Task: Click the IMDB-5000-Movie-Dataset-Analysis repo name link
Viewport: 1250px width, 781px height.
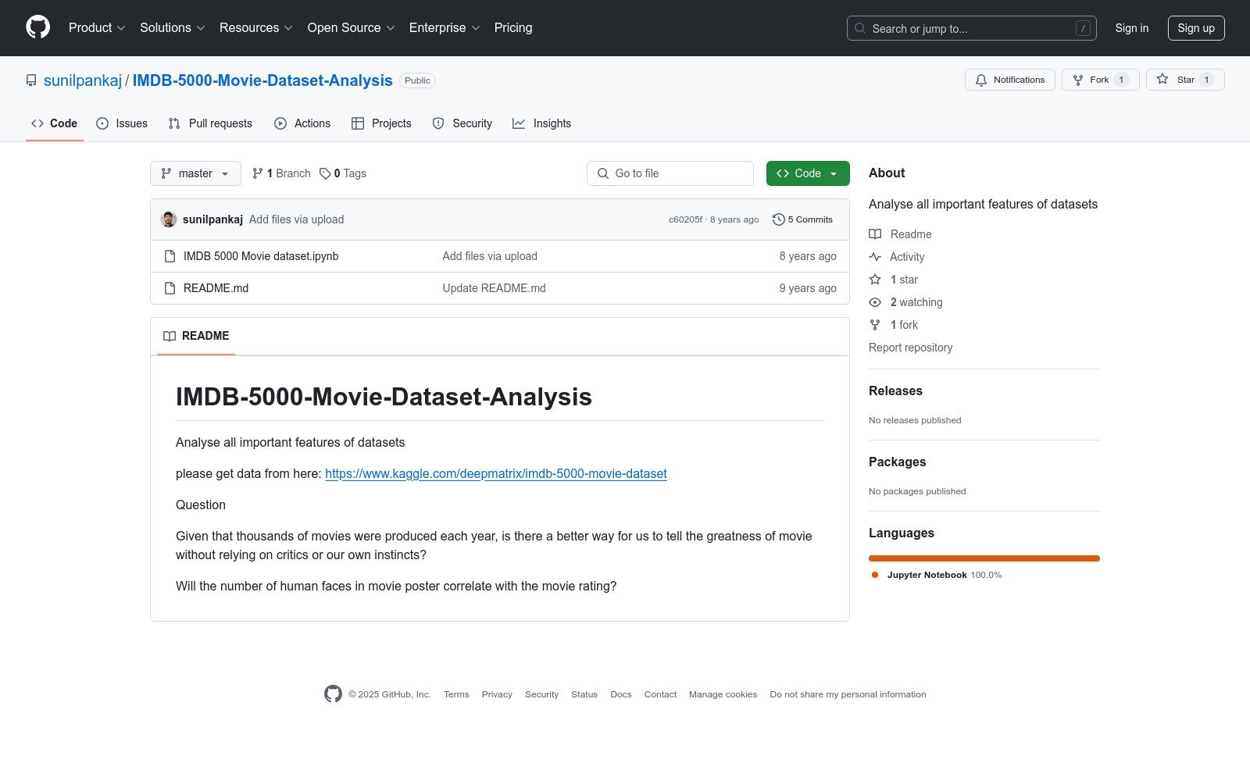Action: (x=262, y=80)
